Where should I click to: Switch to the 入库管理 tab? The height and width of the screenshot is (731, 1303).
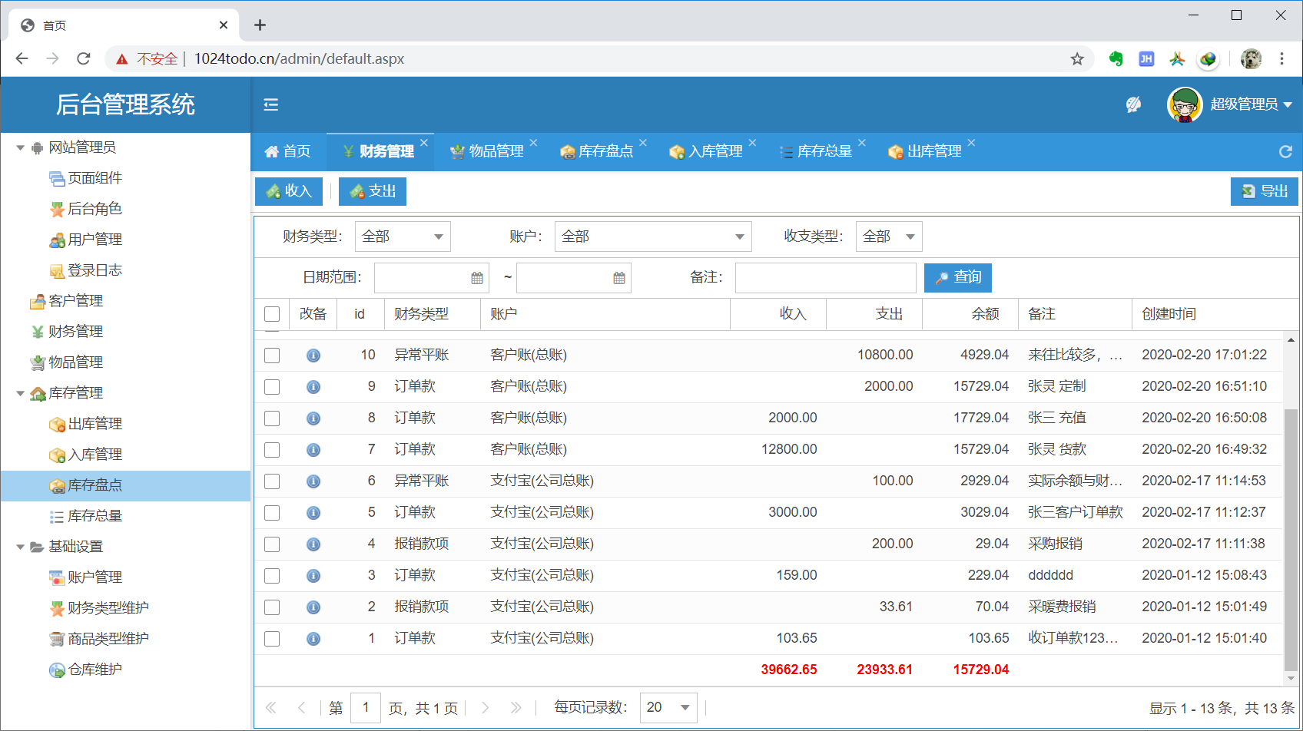pyautogui.click(x=707, y=151)
